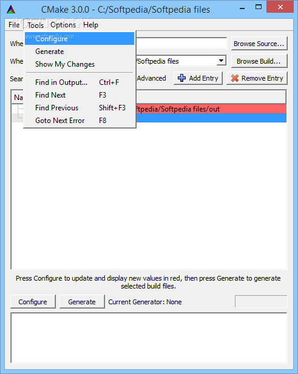Click the empty output log text area

pos(149,338)
